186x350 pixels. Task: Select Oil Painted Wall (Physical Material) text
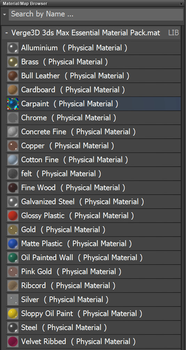coord(82,258)
